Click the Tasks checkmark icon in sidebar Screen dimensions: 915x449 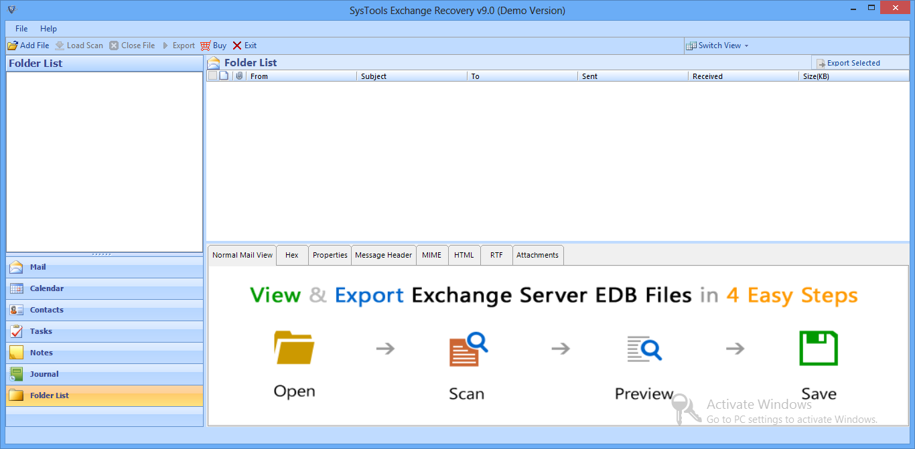[17, 332]
